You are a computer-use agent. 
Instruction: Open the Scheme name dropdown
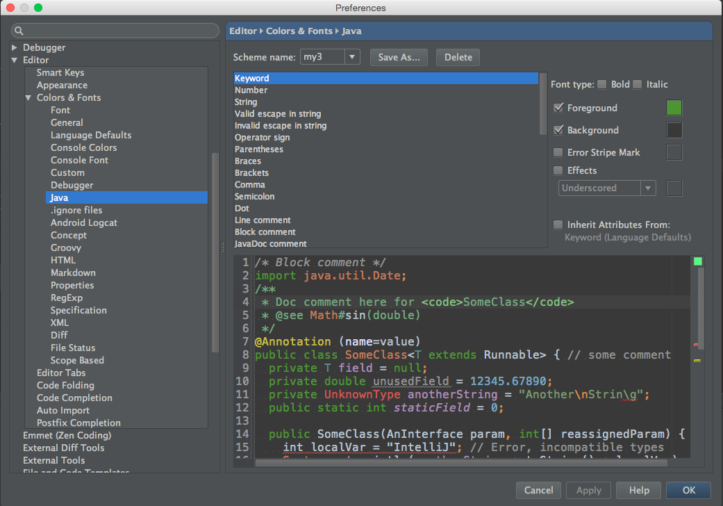[329, 57]
